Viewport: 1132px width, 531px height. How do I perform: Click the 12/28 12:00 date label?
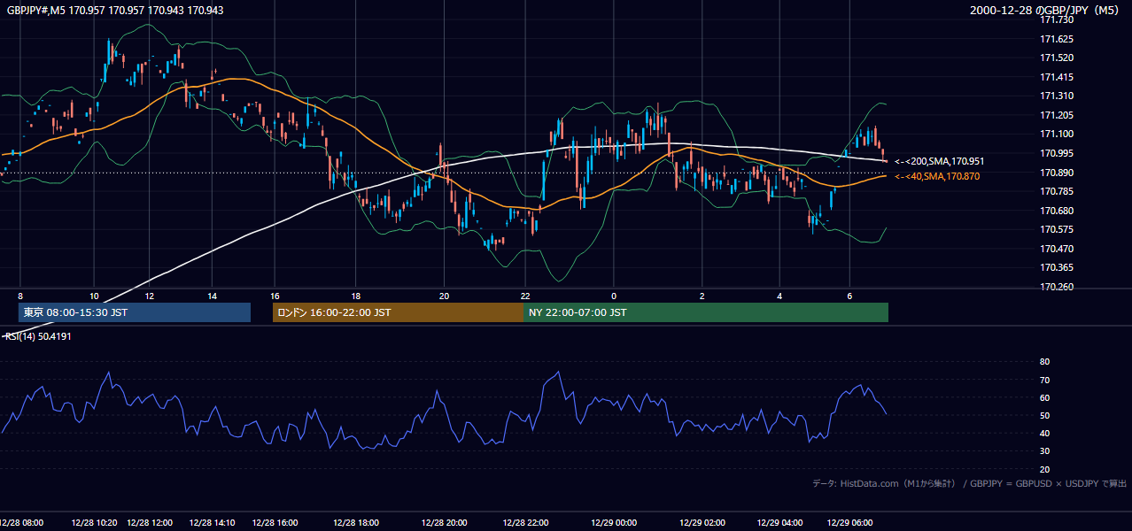[150, 523]
